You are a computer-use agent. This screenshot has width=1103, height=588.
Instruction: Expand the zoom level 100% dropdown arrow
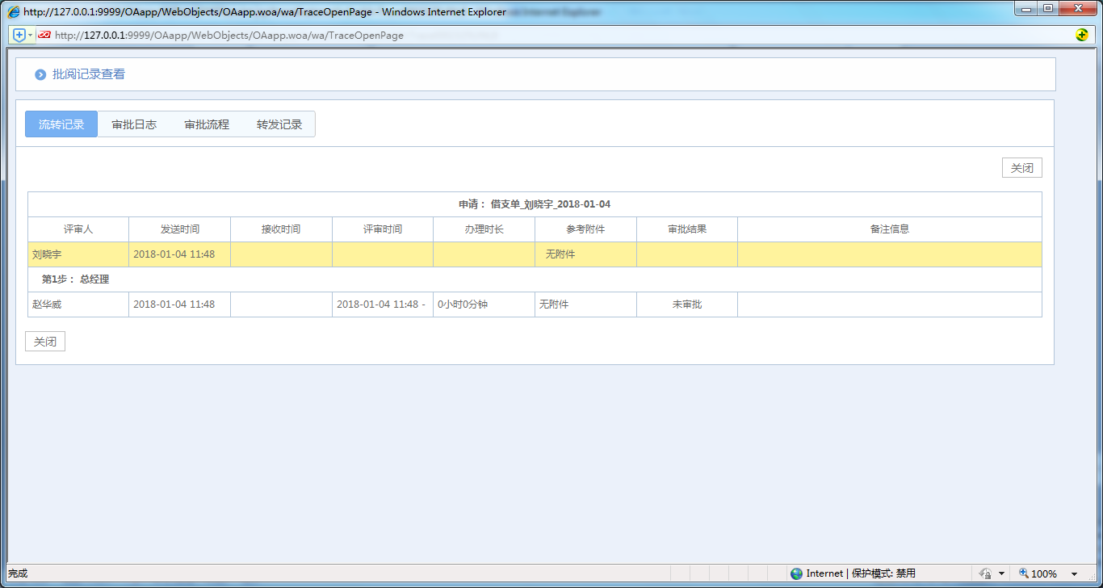point(1074,574)
